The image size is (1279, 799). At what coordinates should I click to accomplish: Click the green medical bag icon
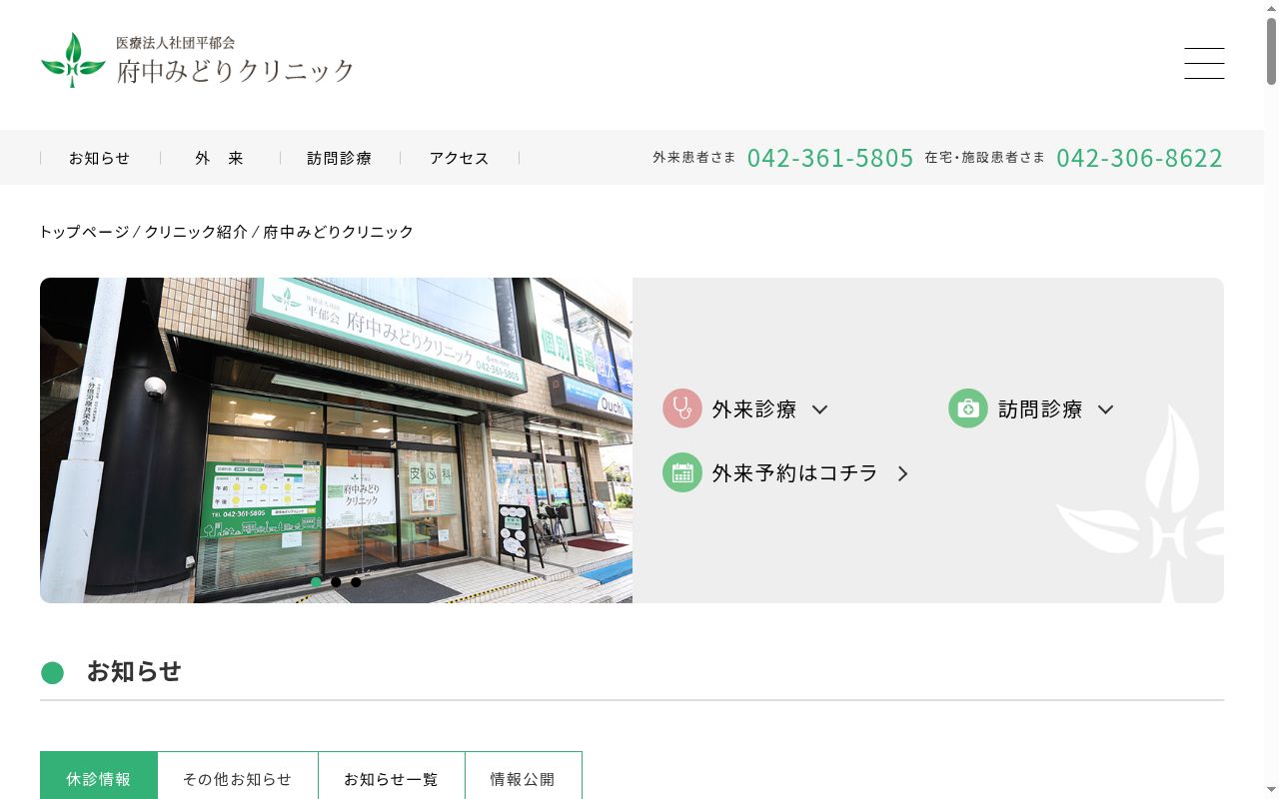tap(968, 408)
